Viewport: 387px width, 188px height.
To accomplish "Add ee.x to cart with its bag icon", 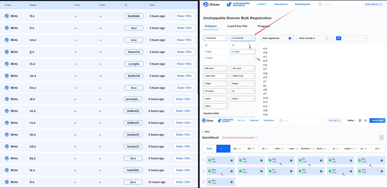I will [292, 160].
